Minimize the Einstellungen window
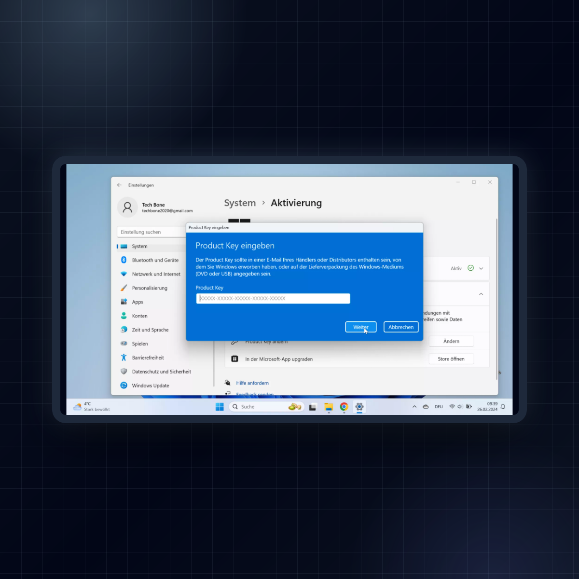The width and height of the screenshot is (579, 579). [x=458, y=182]
